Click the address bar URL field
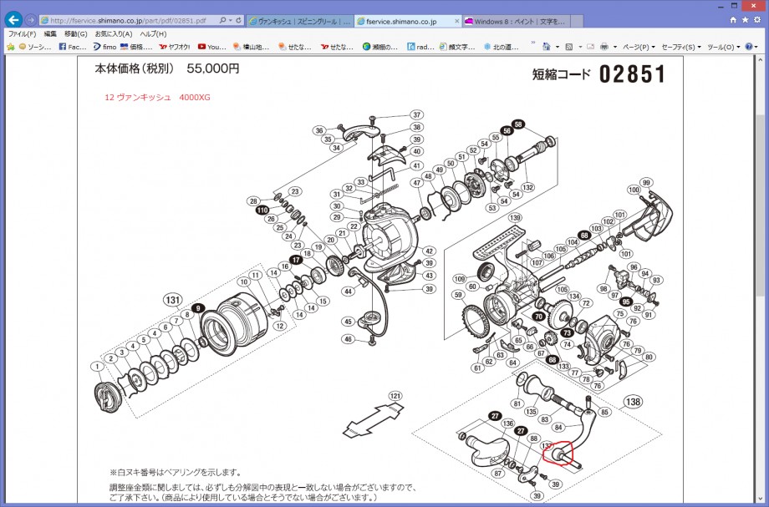This screenshot has height=507, width=769. pos(129,21)
